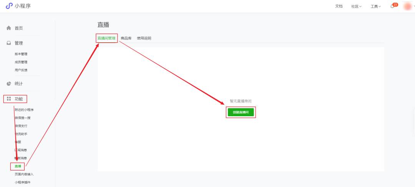Screen dimensions: 415x187
Task: Go to 首页 in the sidebar
Action: point(18,28)
